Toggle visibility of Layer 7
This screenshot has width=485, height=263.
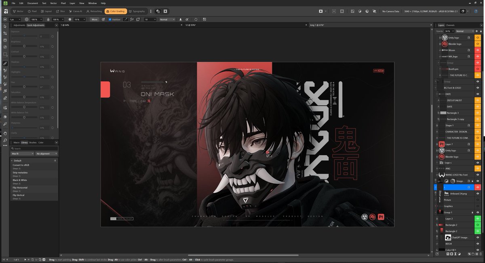(x=477, y=144)
